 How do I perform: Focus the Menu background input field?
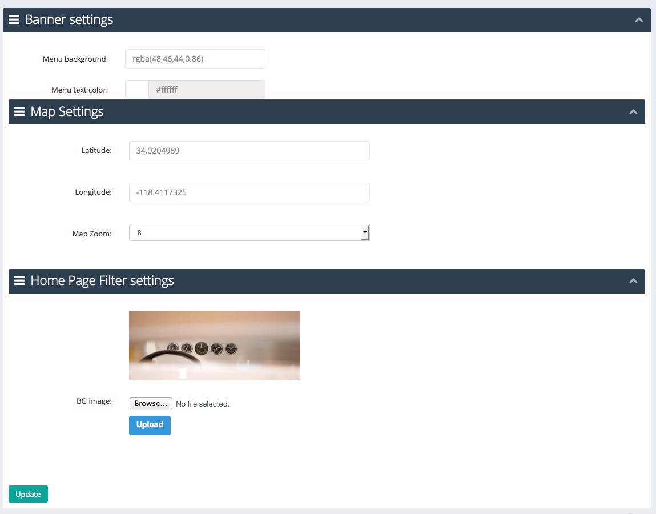pyautogui.click(x=195, y=59)
